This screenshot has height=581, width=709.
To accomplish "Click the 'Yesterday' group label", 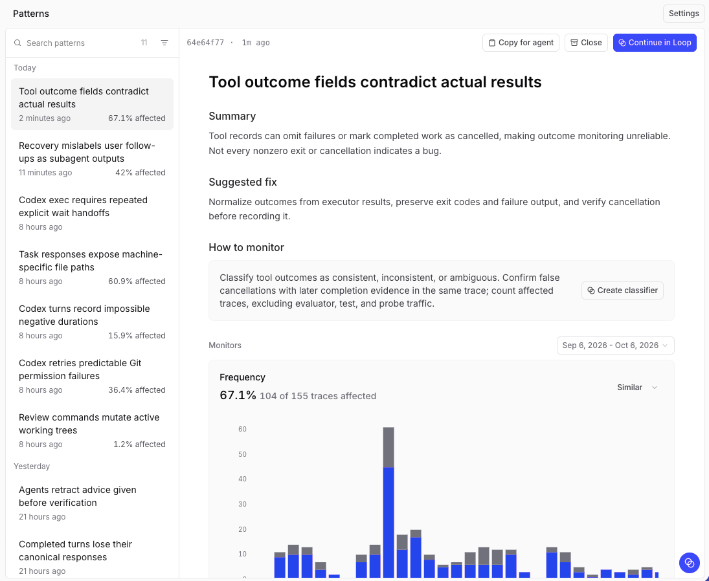I will click(x=32, y=466).
